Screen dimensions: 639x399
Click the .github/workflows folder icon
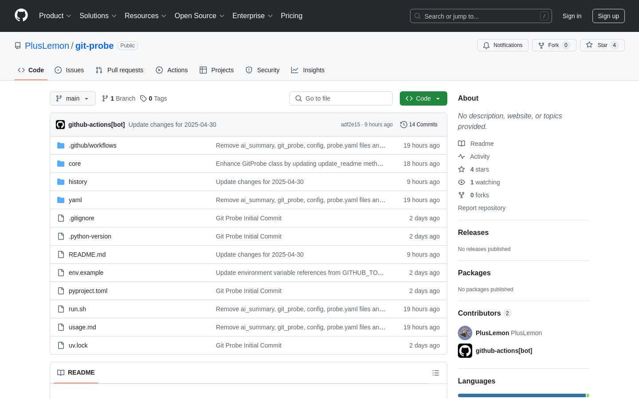[x=61, y=145]
